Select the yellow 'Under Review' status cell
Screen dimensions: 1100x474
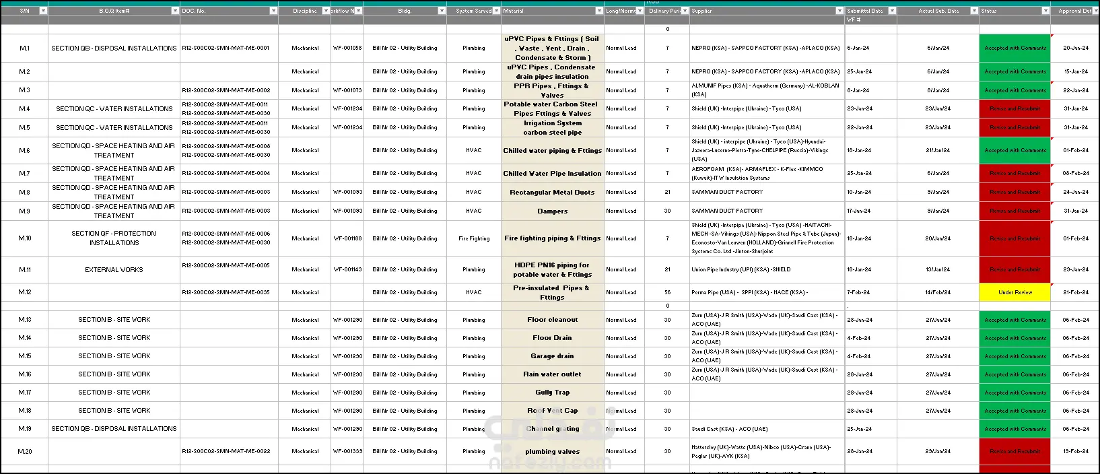[1015, 292]
